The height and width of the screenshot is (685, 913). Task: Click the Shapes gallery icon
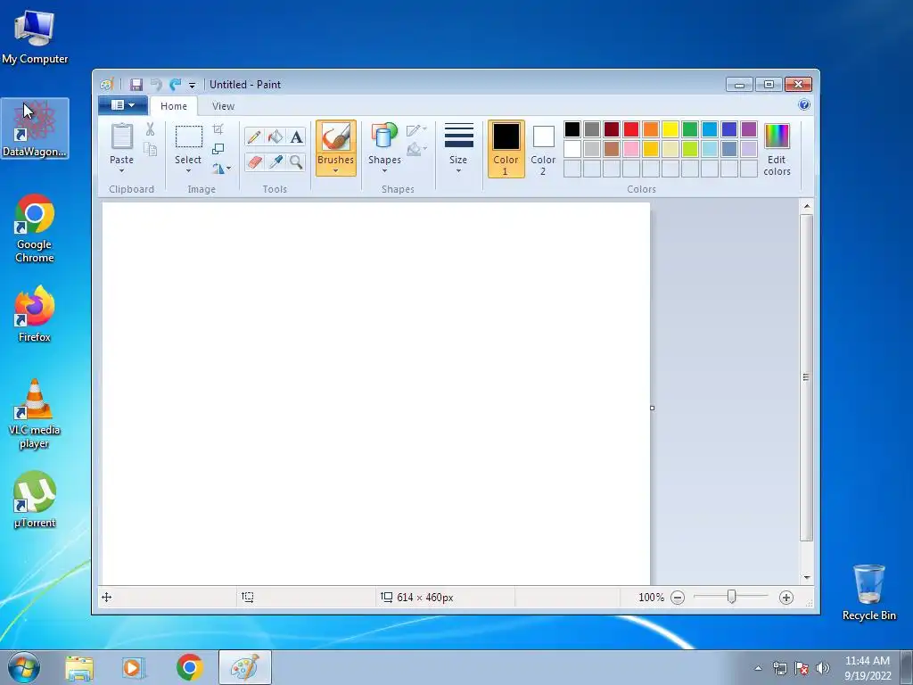tap(384, 136)
